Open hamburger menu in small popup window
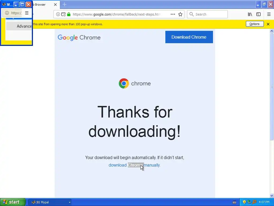The height and width of the screenshot is (206, 274). 27,13
